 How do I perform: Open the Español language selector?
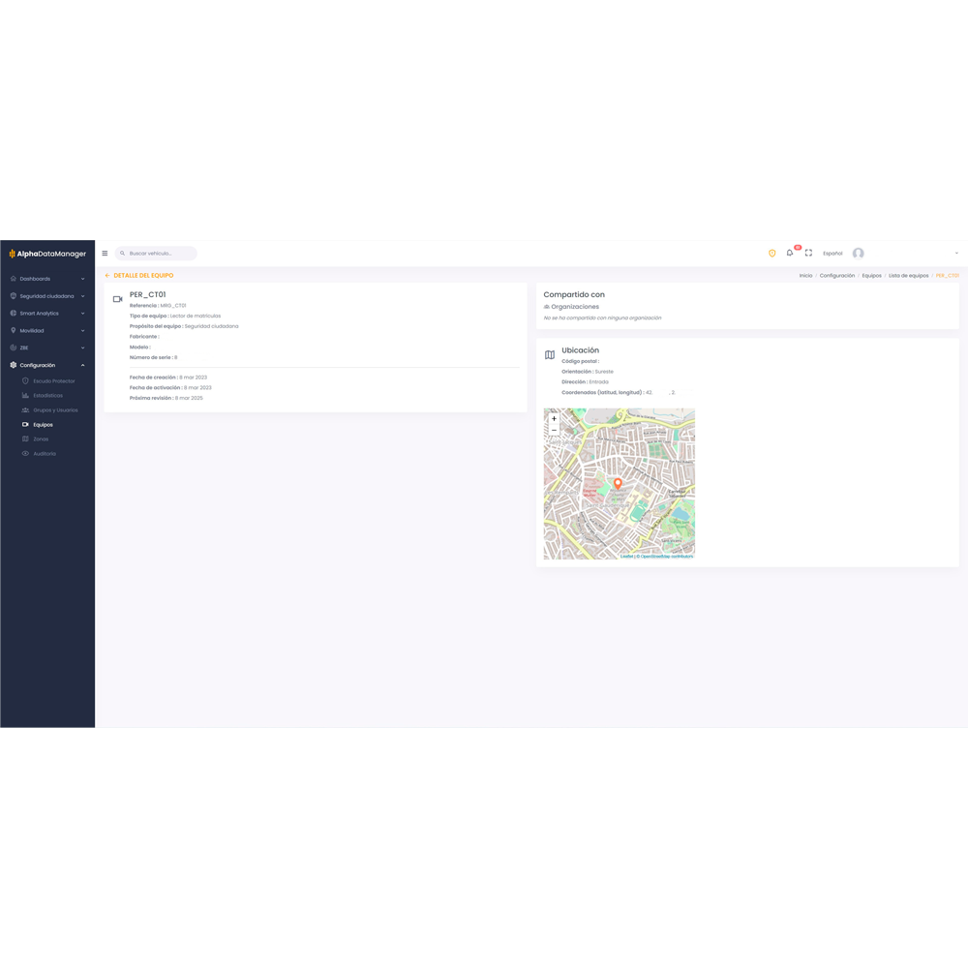pos(832,253)
